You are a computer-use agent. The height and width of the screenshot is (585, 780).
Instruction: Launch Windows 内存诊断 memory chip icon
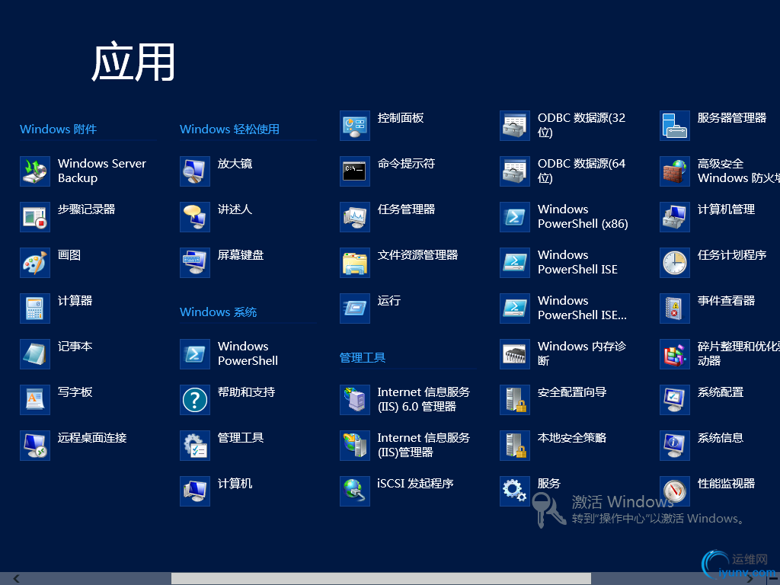[x=515, y=355]
